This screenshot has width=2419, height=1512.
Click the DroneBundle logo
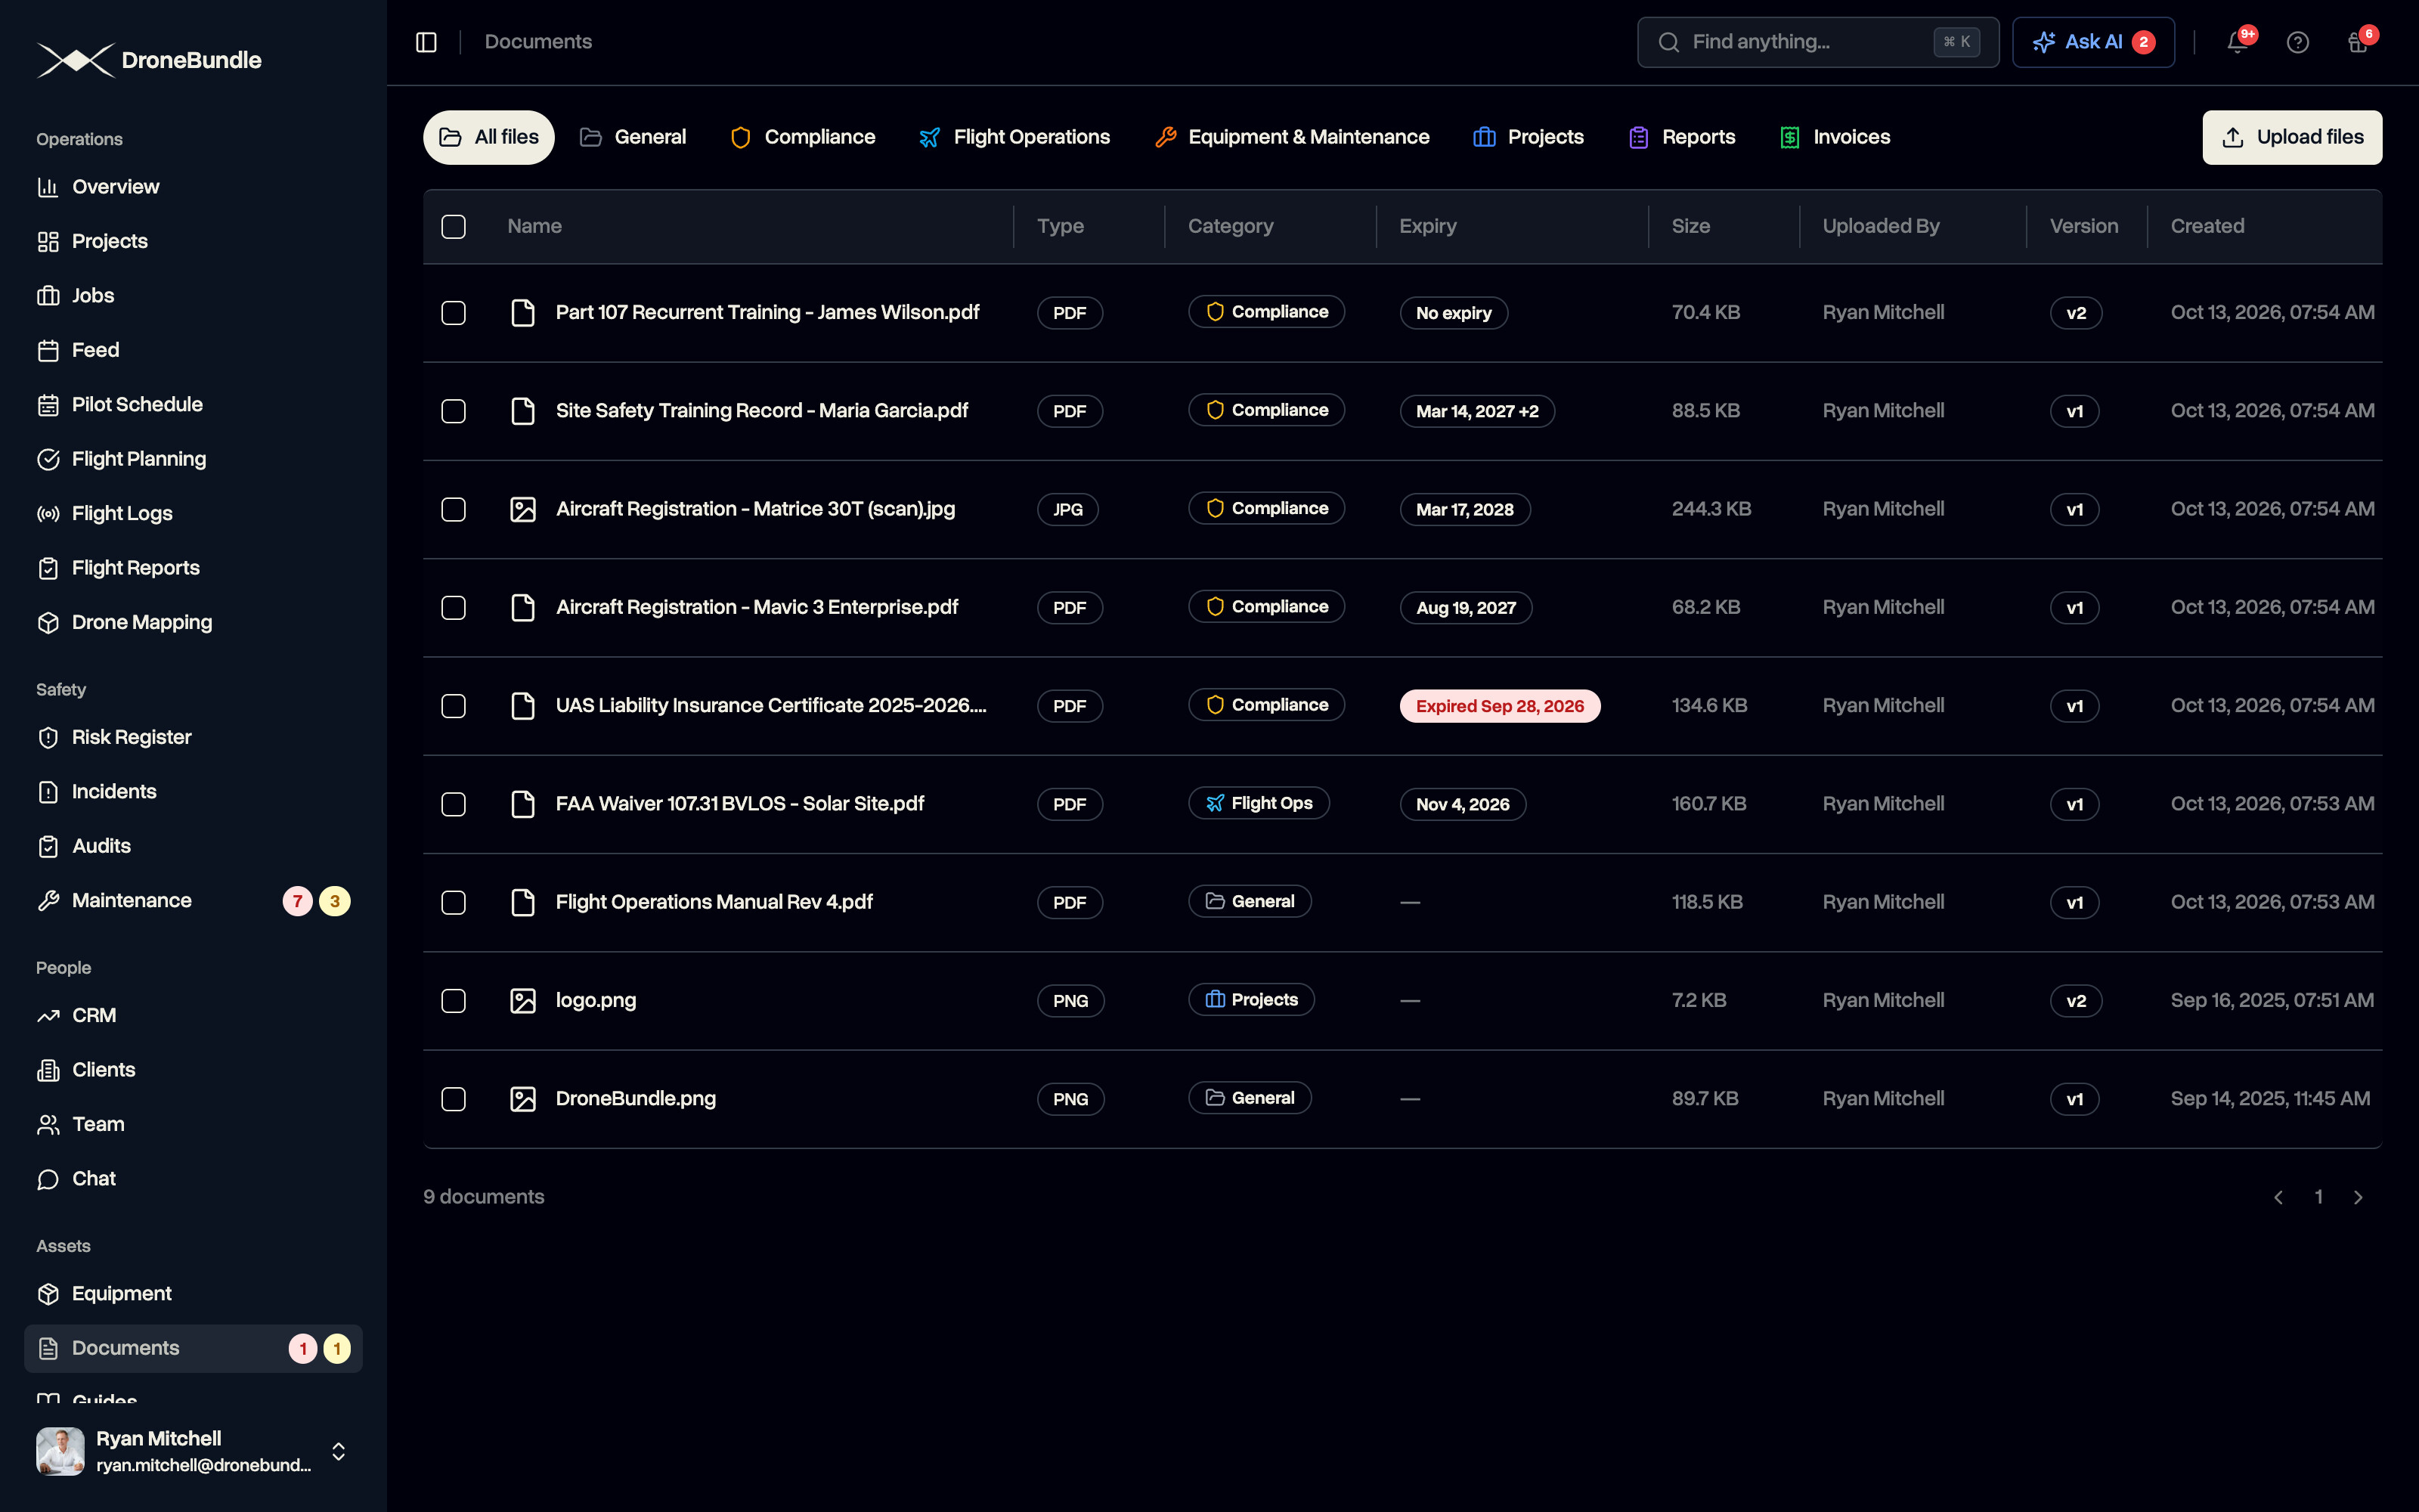click(149, 60)
